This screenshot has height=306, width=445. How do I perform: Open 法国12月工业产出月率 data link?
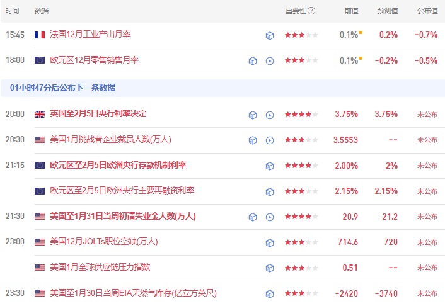(90, 35)
